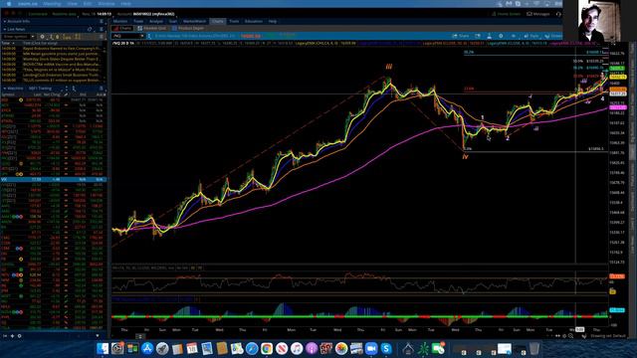Click the chart scroll handle at bottom left

tap(139, 336)
